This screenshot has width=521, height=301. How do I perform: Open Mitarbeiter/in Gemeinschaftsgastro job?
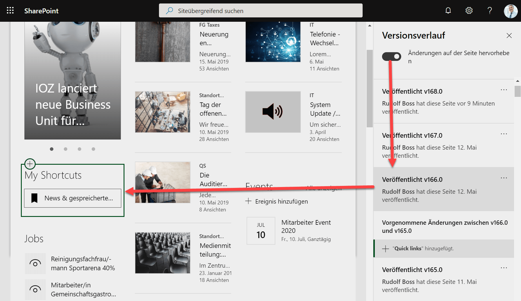[83, 289]
